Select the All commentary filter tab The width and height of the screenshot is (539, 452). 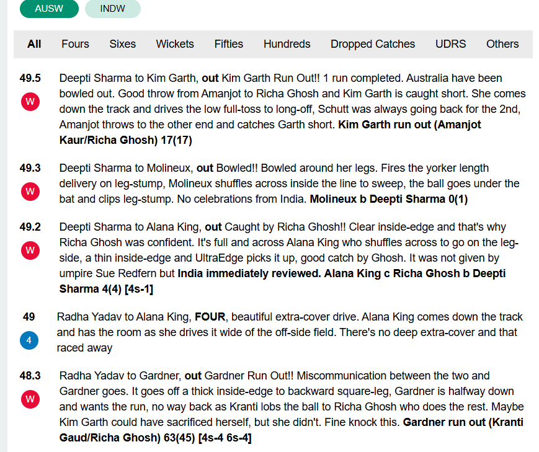(34, 44)
